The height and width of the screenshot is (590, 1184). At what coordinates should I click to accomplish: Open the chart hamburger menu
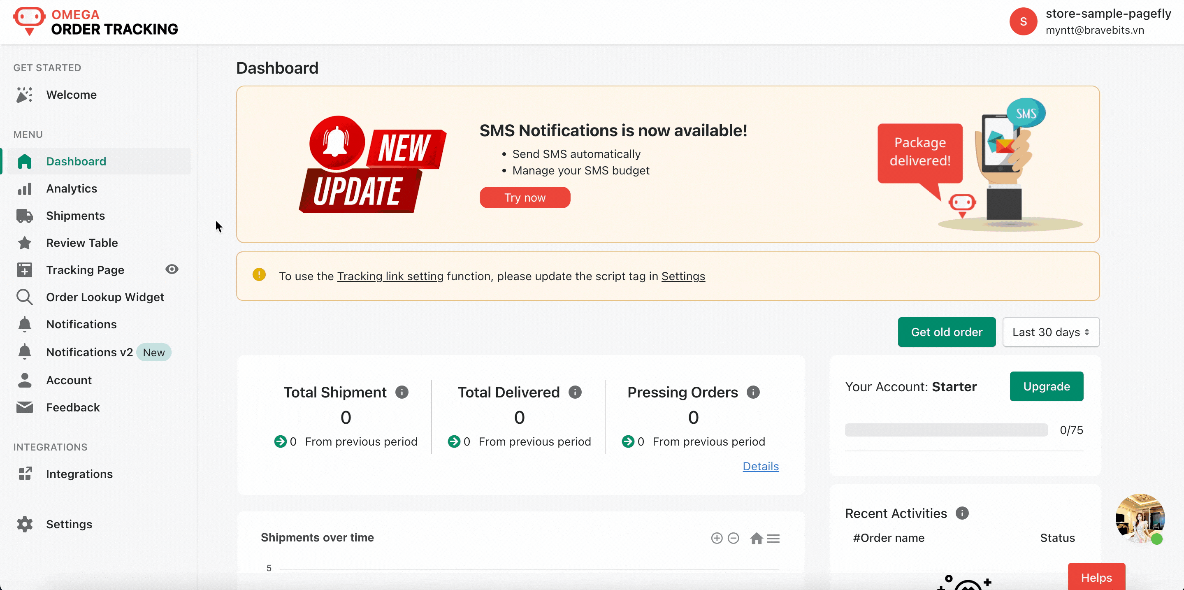click(x=773, y=538)
